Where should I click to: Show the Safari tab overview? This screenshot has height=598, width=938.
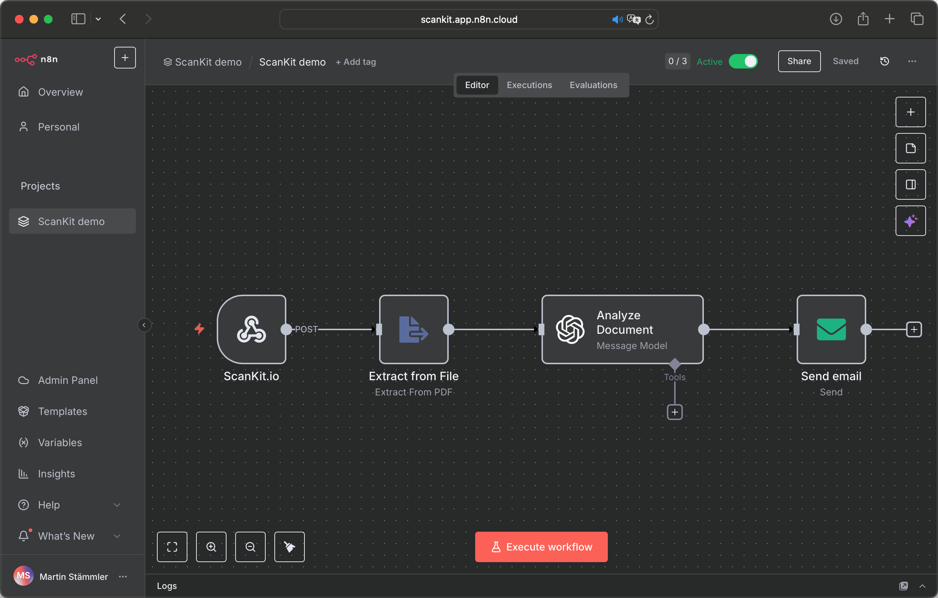[x=917, y=19]
